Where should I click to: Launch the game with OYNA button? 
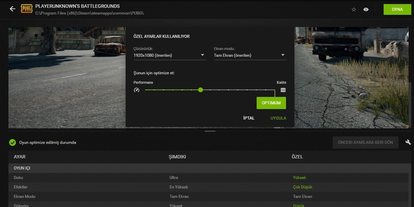(x=397, y=9)
